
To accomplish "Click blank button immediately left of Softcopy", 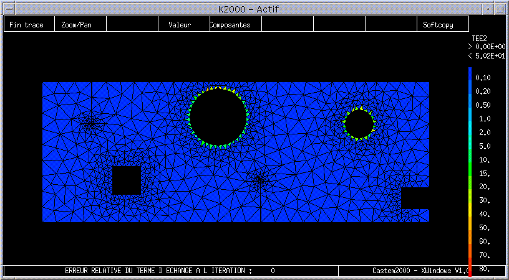I will pos(390,24).
